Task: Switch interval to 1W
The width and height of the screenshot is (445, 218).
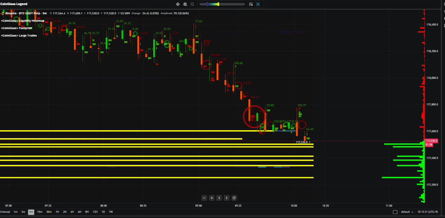Action: click(x=111, y=212)
